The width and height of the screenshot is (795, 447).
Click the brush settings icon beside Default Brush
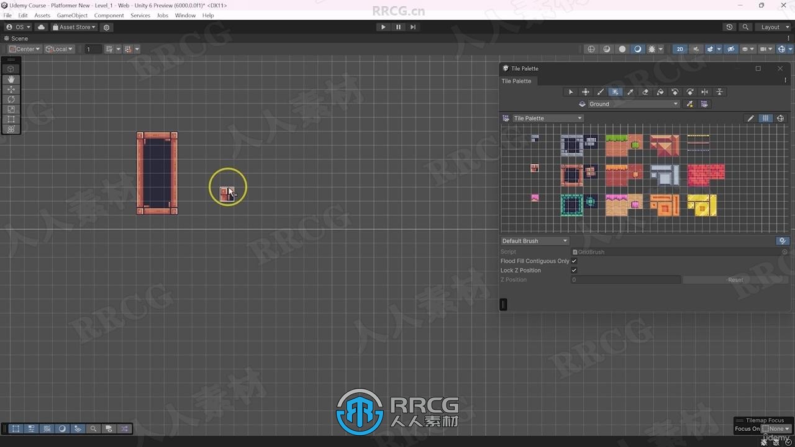(x=783, y=241)
